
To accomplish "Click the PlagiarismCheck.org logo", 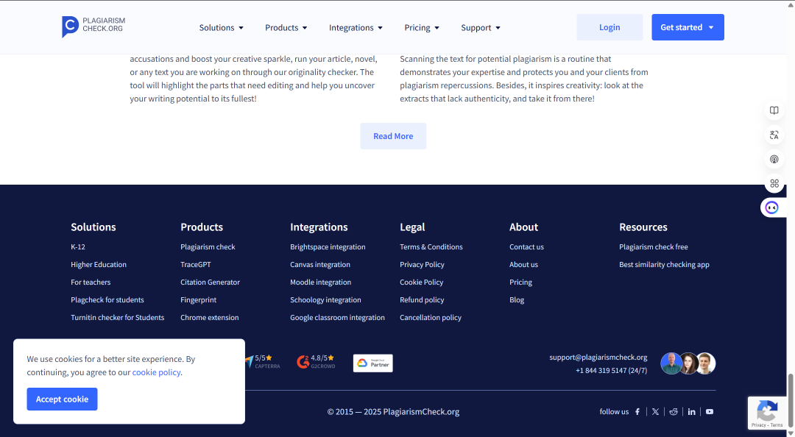I will tap(93, 26).
